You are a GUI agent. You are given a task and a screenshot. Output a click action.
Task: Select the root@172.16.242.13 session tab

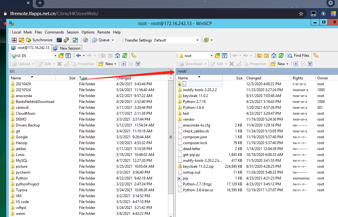coord(30,48)
